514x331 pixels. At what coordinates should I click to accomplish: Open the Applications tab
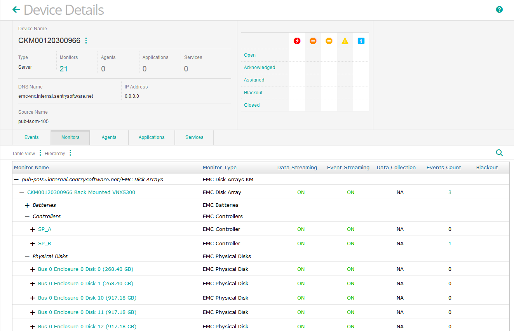click(152, 137)
